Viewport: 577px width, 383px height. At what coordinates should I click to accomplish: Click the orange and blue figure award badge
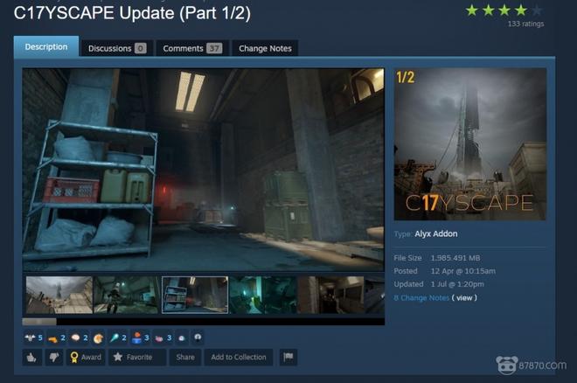[x=140, y=338]
